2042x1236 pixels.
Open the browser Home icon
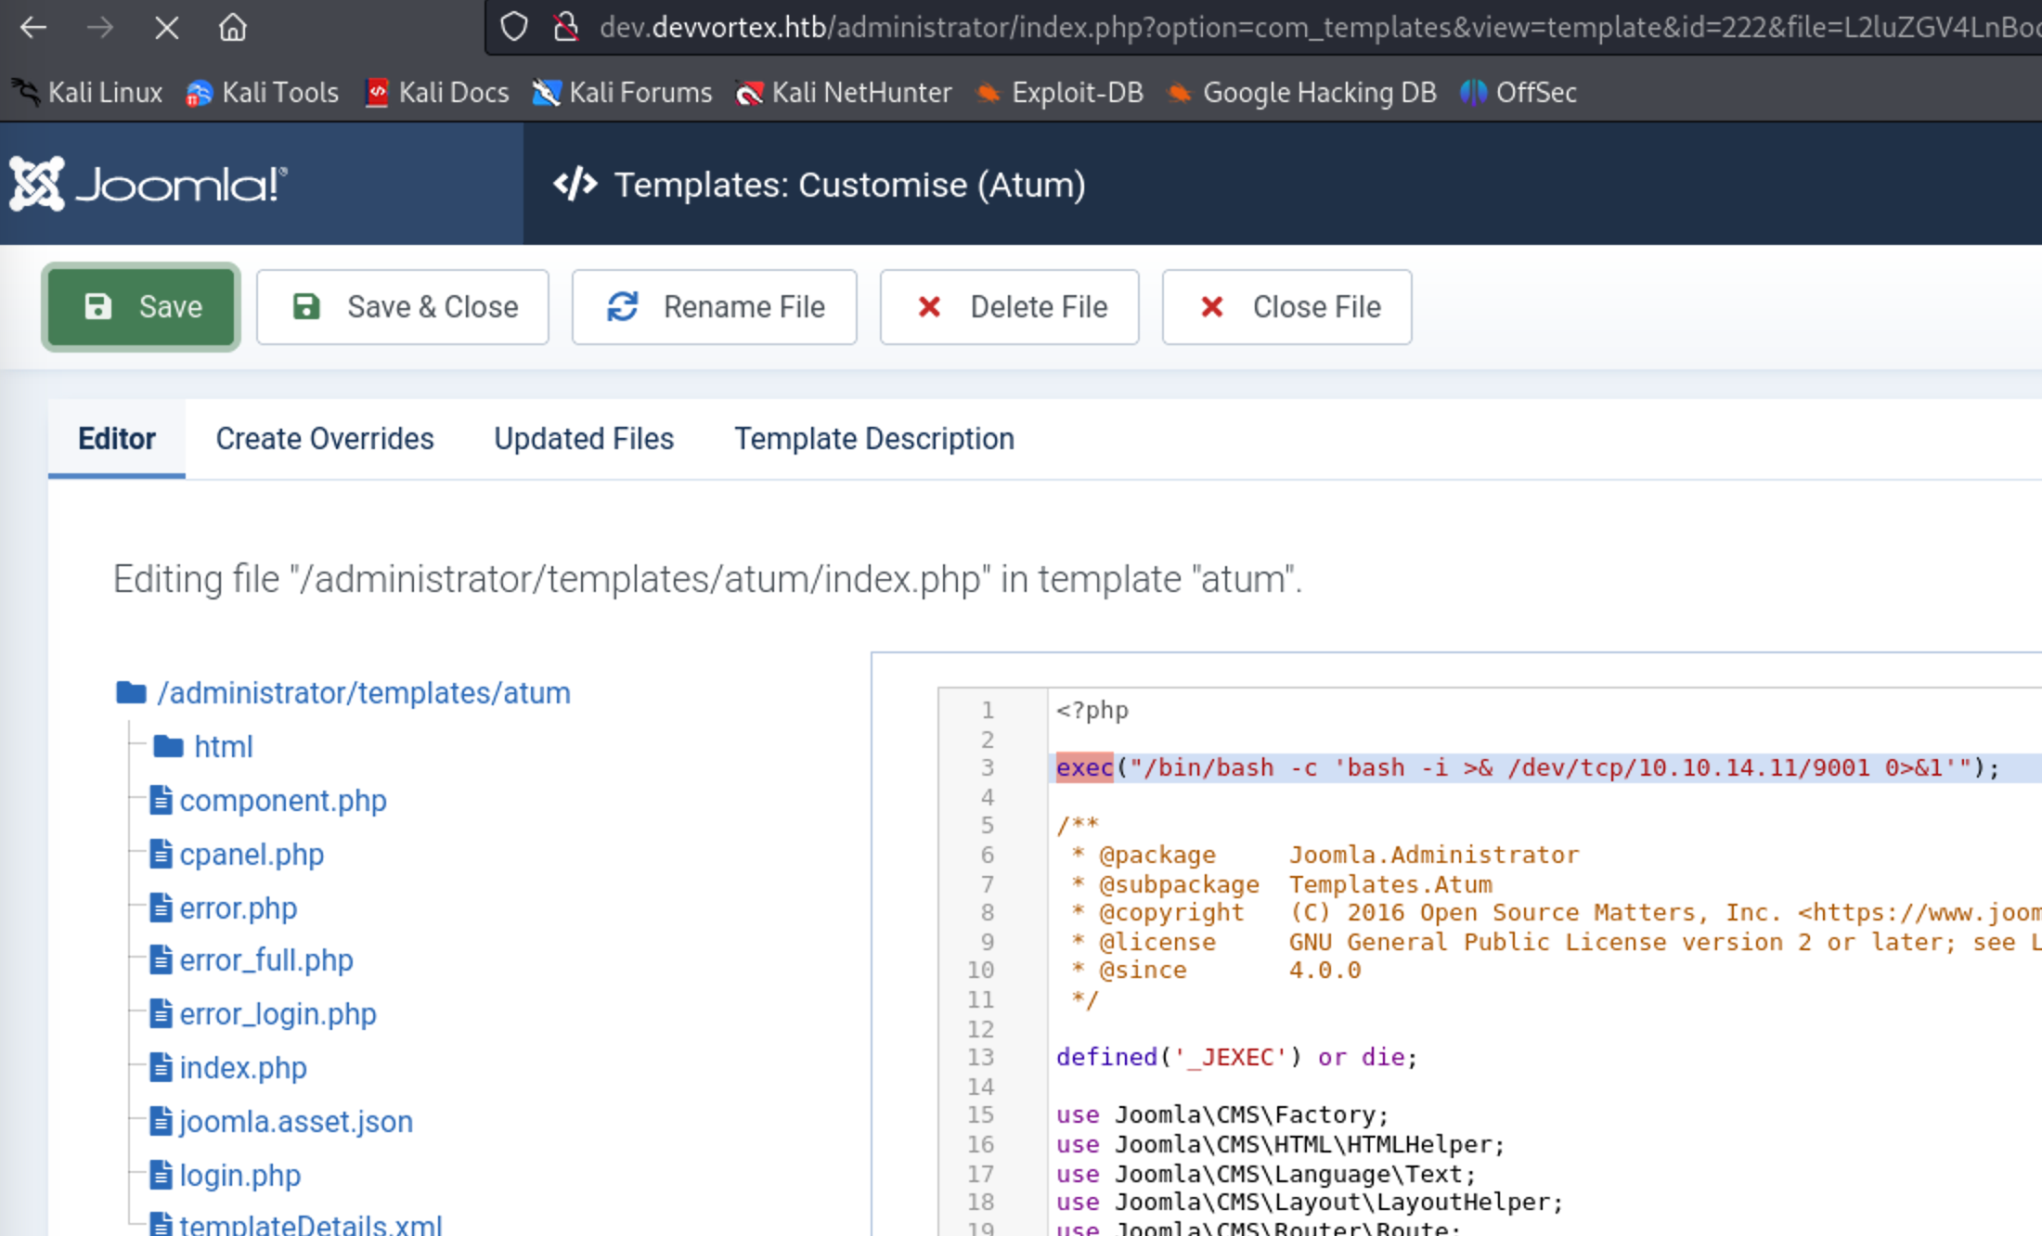coord(233,27)
